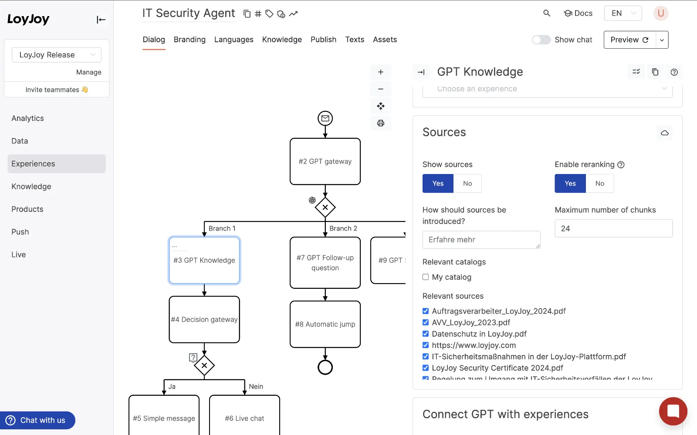The width and height of the screenshot is (697, 435).
Task: Open the LoyJoy Release tenant dropdown
Action: coord(57,55)
